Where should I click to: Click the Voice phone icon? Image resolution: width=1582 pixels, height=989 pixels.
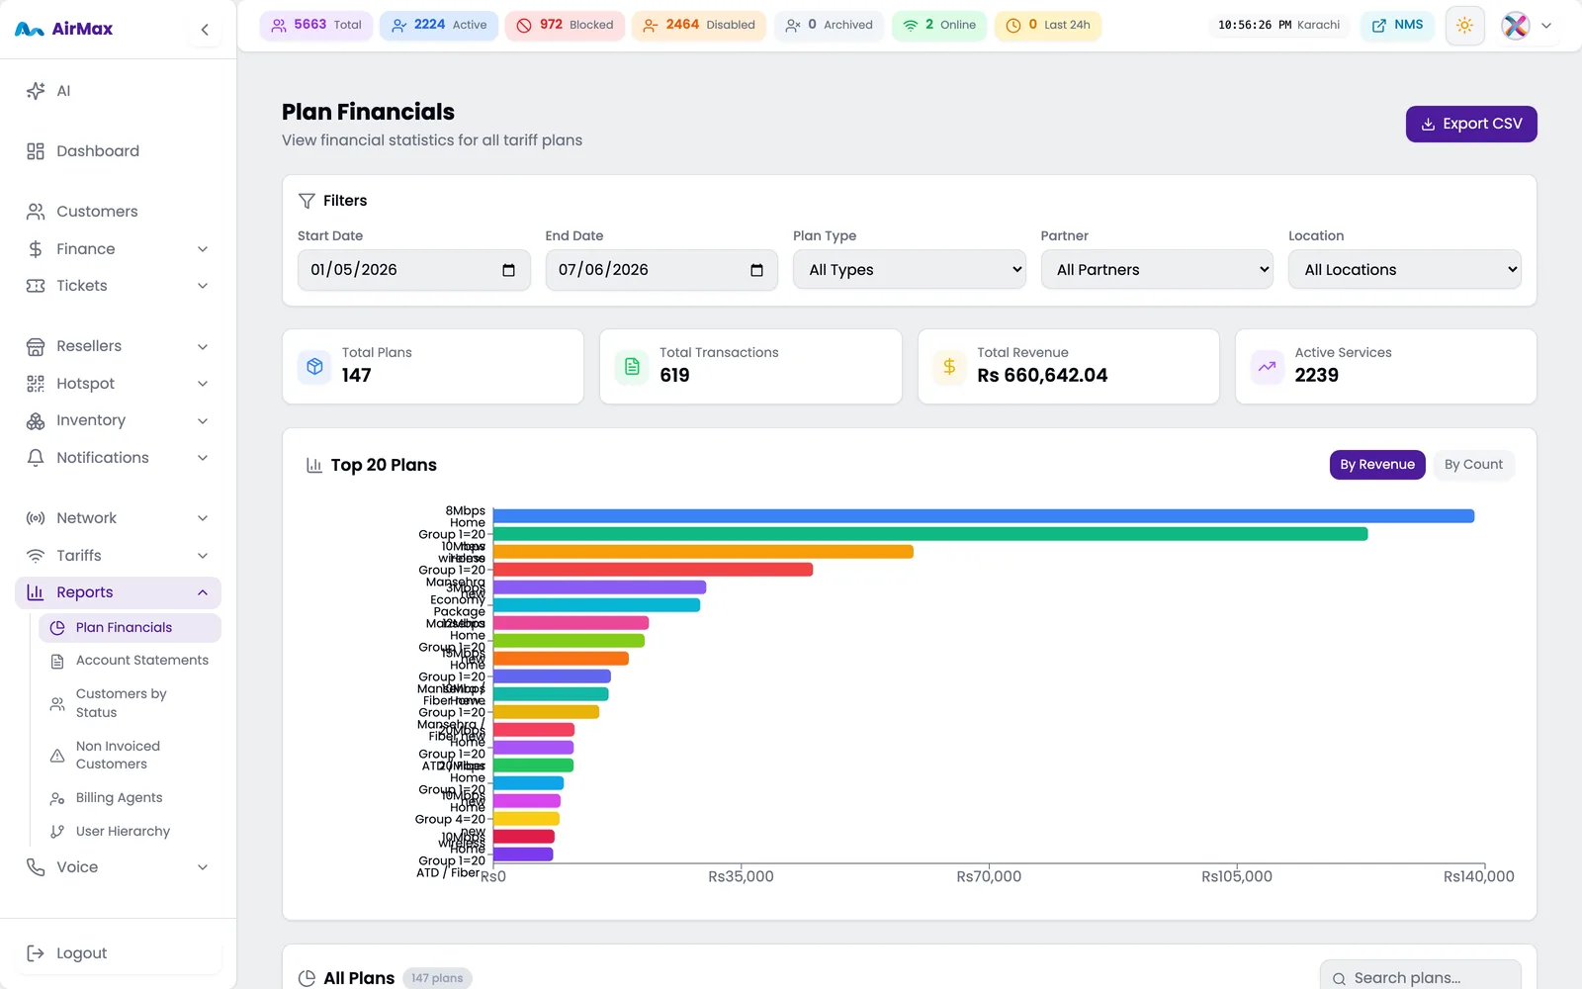pos(36,867)
